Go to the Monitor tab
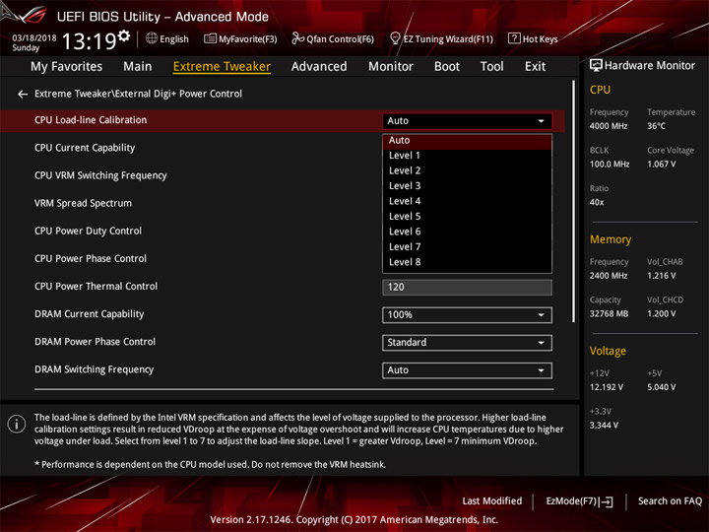This screenshot has width=709, height=532. 391,67
